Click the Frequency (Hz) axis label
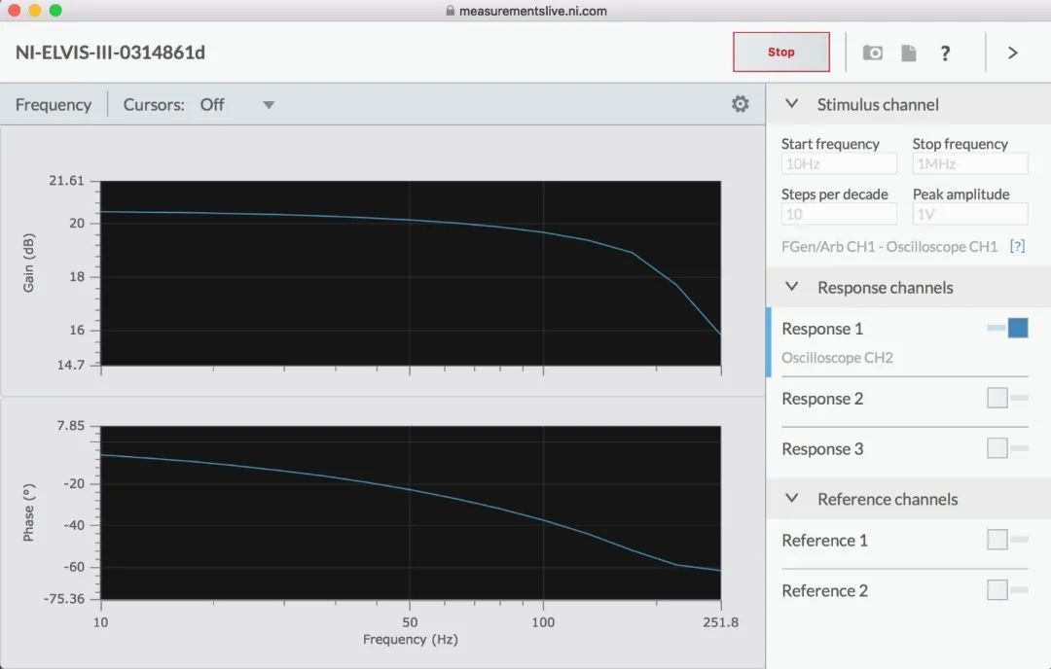Image resolution: width=1051 pixels, height=669 pixels. click(x=411, y=640)
